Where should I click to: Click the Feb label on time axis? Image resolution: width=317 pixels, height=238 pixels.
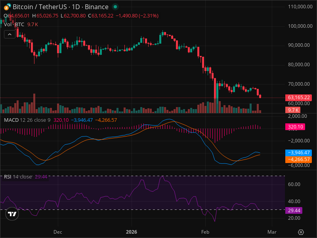[205, 232]
